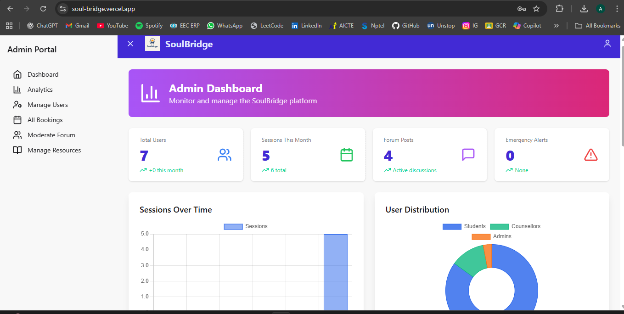Click the page vertical scrollbar
The height and width of the screenshot is (314, 624).
pyautogui.click(x=622, y=96)
